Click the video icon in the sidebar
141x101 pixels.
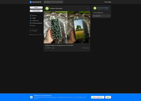[x=31, y=18]
